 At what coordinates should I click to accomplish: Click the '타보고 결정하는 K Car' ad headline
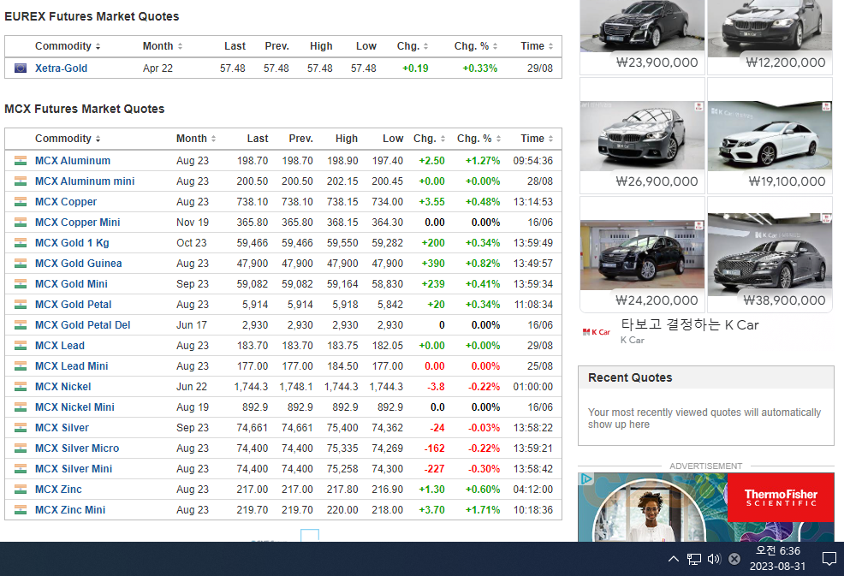pos(690,324)
